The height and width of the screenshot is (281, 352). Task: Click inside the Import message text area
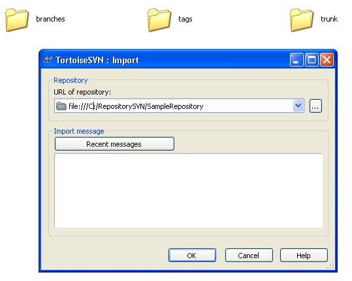[188, 190]
